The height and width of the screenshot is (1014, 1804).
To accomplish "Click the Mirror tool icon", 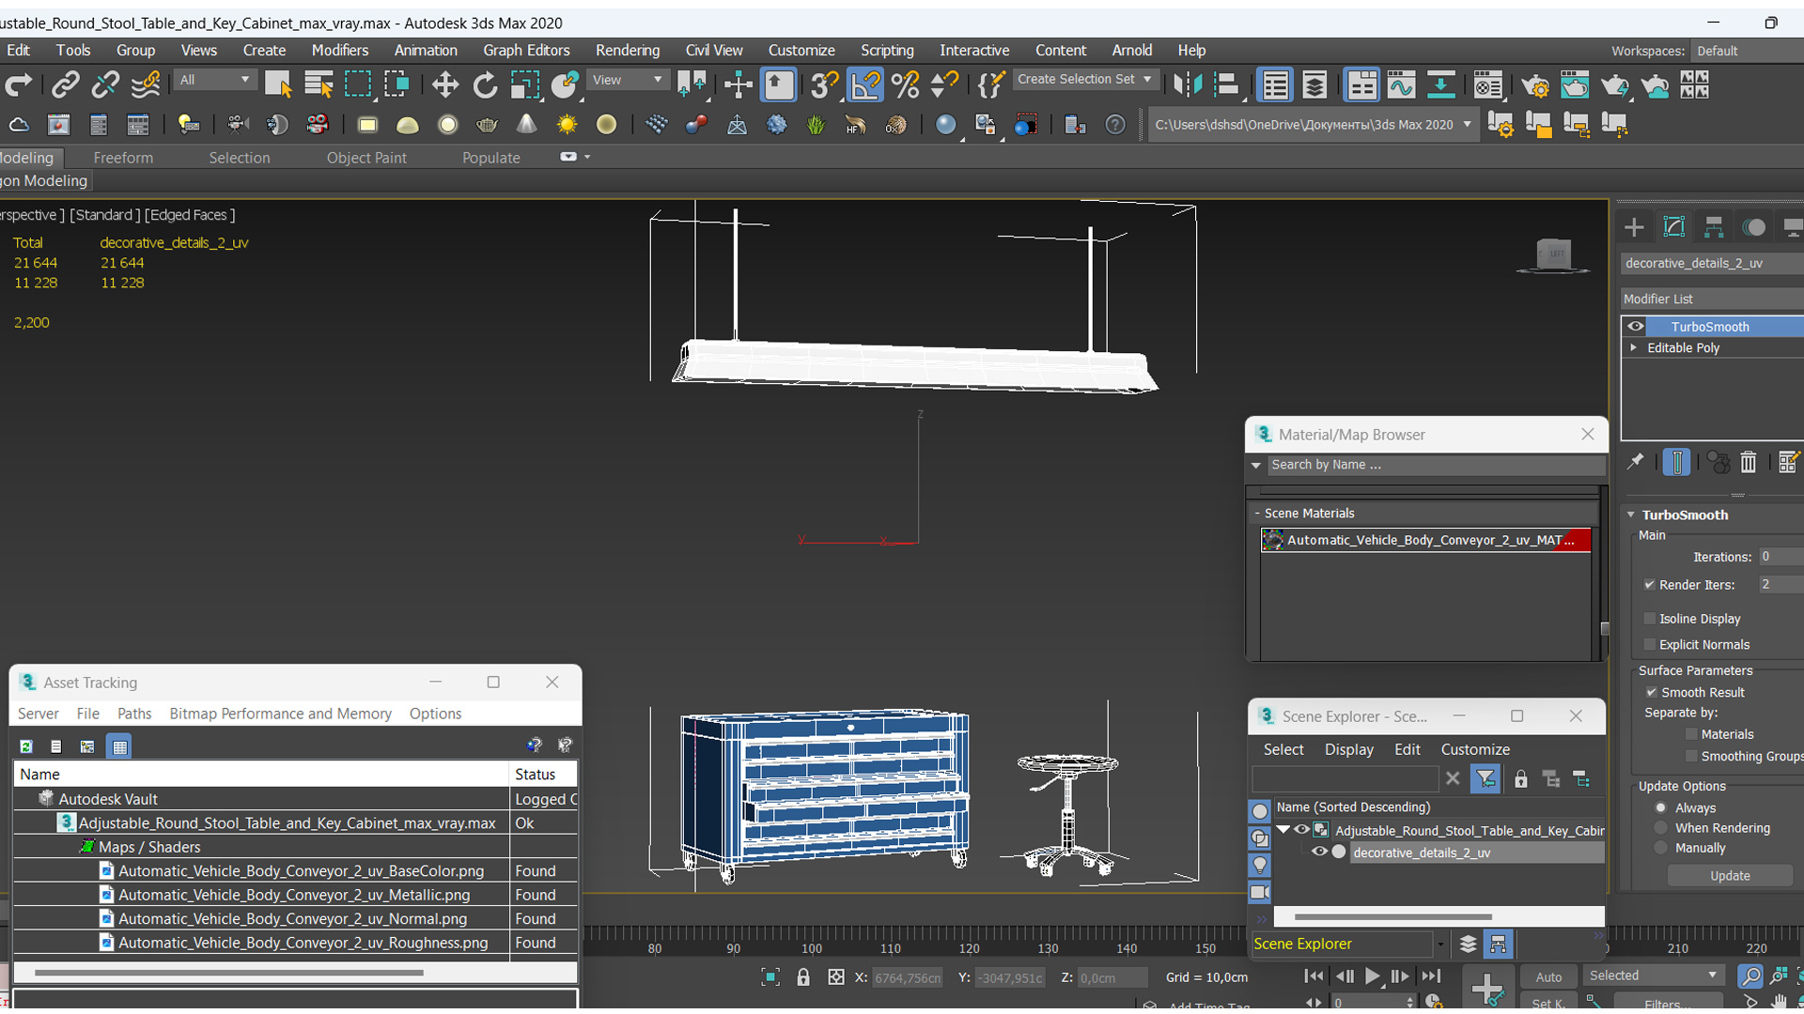I will click(x=1188, y=85).
